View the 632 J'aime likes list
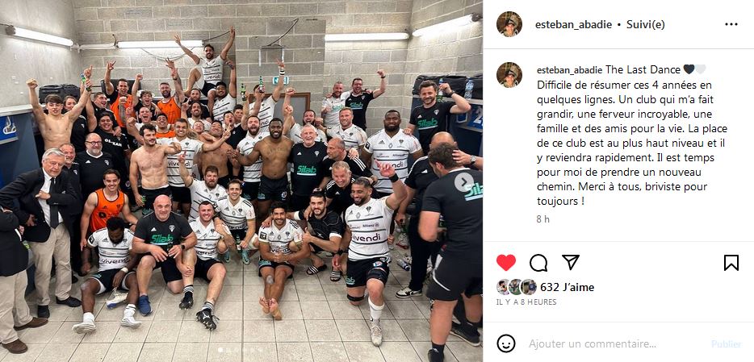The height and width of the screenshot is (362, 754). pyautogui.click(x=567, y=287)
